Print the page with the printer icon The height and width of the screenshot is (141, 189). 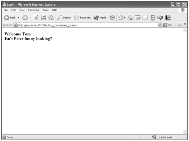coord(130,18)
